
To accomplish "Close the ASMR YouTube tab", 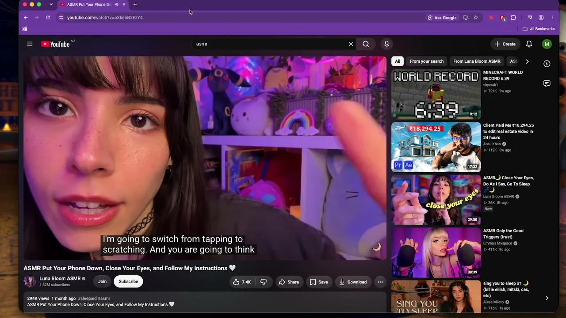I will coord(124,4).
